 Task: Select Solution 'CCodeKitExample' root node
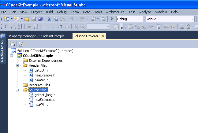[x=45, y=51]
